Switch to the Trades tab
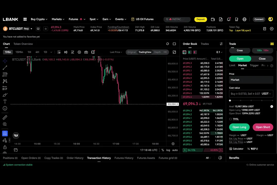Screen dimensions: 277x185 coord(205,44)
